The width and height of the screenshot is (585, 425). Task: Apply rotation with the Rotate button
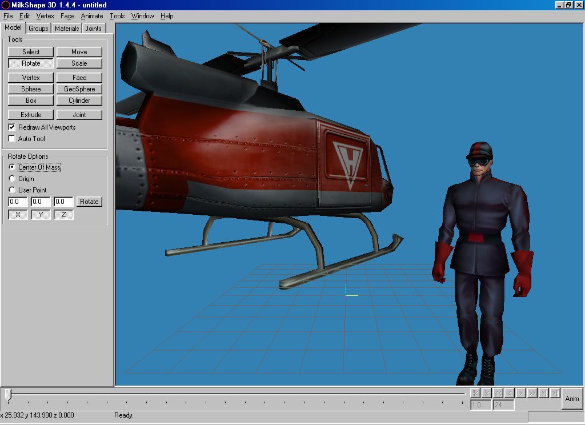pyautogui.click(x=89, y=202)
